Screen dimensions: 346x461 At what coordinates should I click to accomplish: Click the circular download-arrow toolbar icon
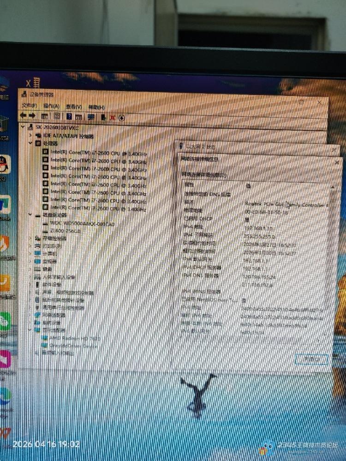(x=122, y=117)
